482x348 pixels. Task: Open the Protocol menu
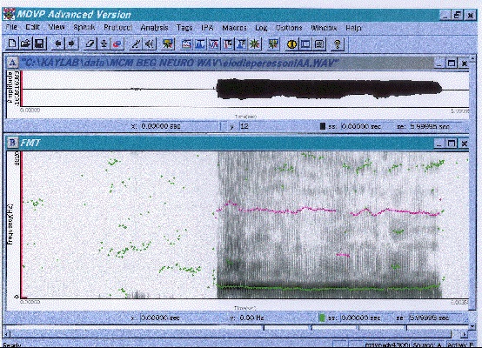click(x=117, y=28)
